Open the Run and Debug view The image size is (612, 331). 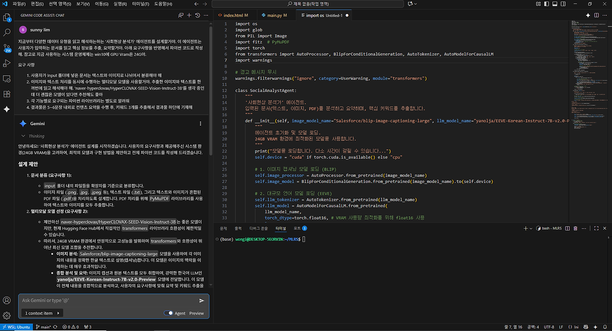pos(7,63)
